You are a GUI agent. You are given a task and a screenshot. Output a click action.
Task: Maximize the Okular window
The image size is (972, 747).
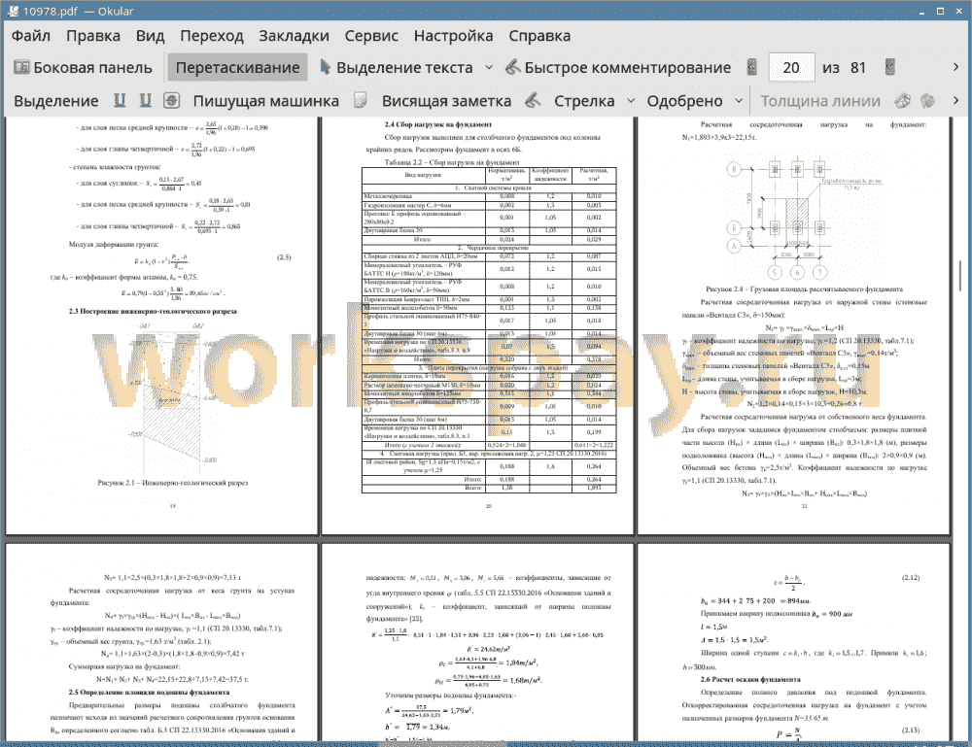pyautogui.click(x=940, y=11)
